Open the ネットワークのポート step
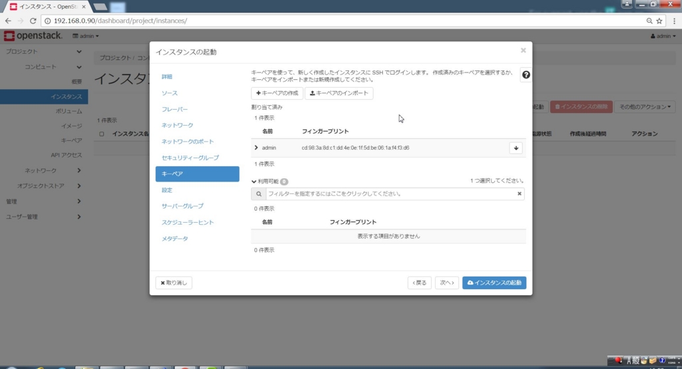 click(x=188, y=142)
